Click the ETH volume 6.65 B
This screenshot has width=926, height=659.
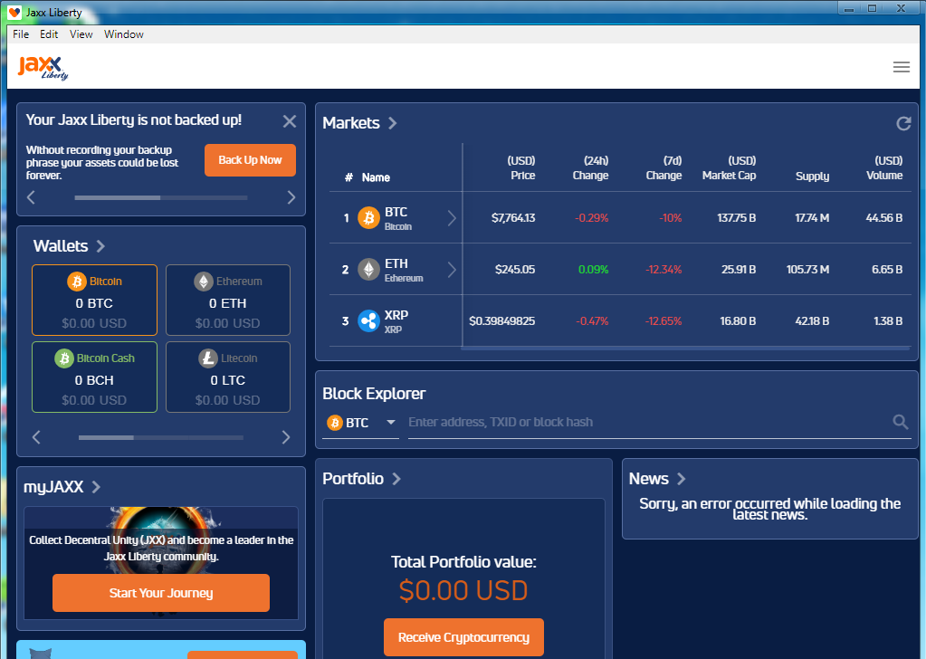click(887, 270)
